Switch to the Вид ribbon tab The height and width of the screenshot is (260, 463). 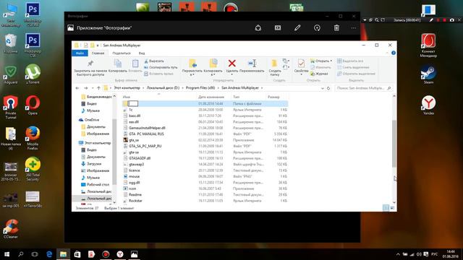point(142,53)
